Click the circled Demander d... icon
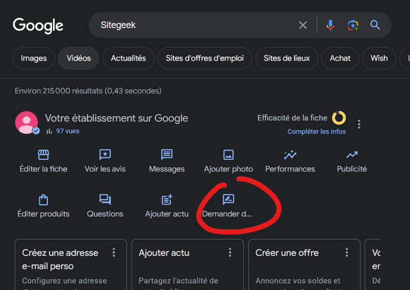This screenshot has height=290, width=410. click(x=228, y=200)
